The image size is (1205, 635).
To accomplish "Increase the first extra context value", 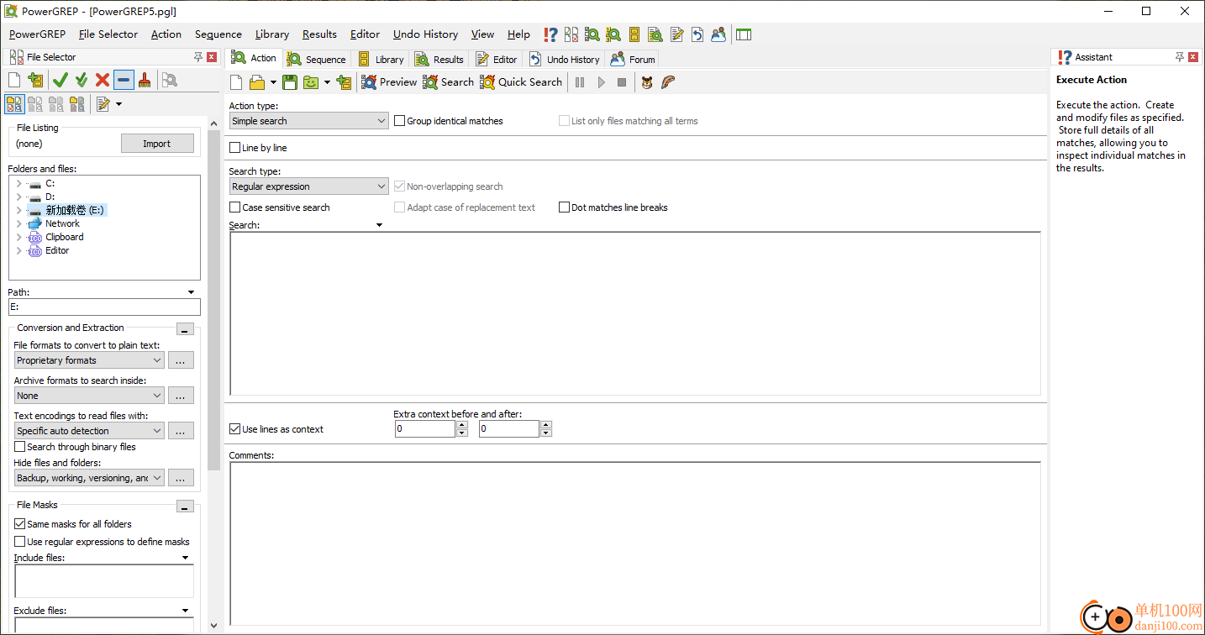I will (462, 425).
